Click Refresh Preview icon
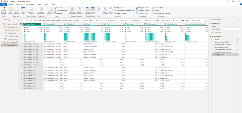This screenshot has height=113, width=242. click(x=50, y=9)
